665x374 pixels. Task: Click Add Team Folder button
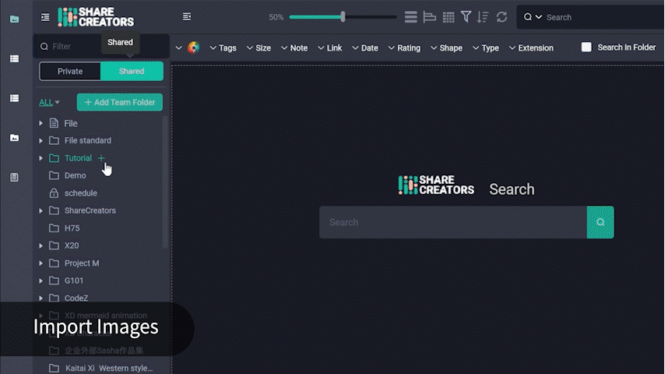coord(120,102)
